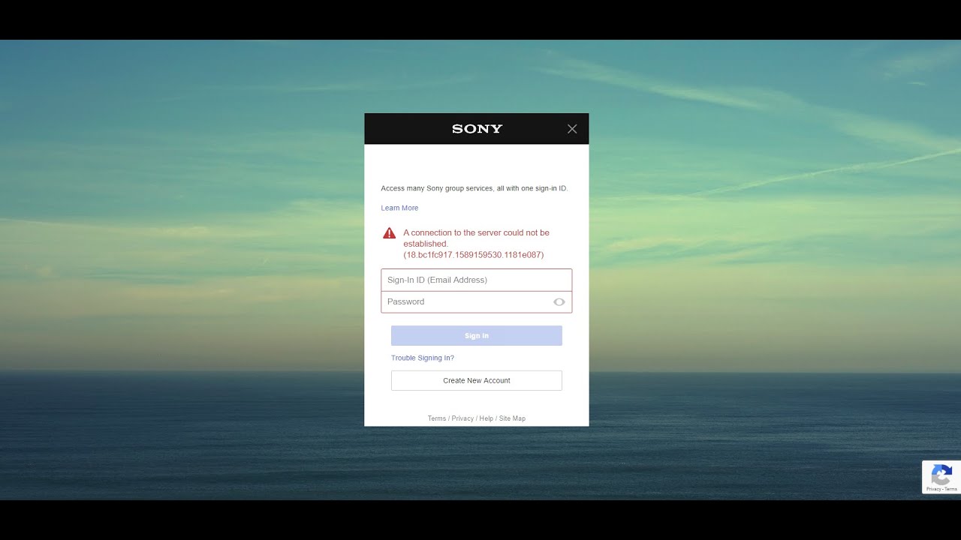This screenshot has width=961, height=540.
Task: Open the Site Map footer link
Action: pyautogui.click(x=512, y=418)
